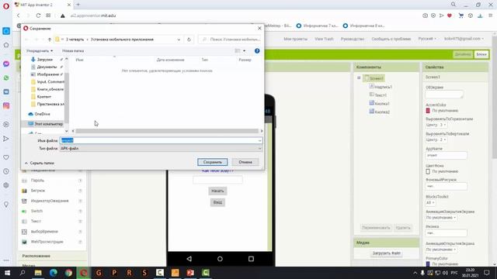Open WhatsApp in Opera sidebar
The width and height of the screenshot is (497, 279).
(x=6, y=77)
